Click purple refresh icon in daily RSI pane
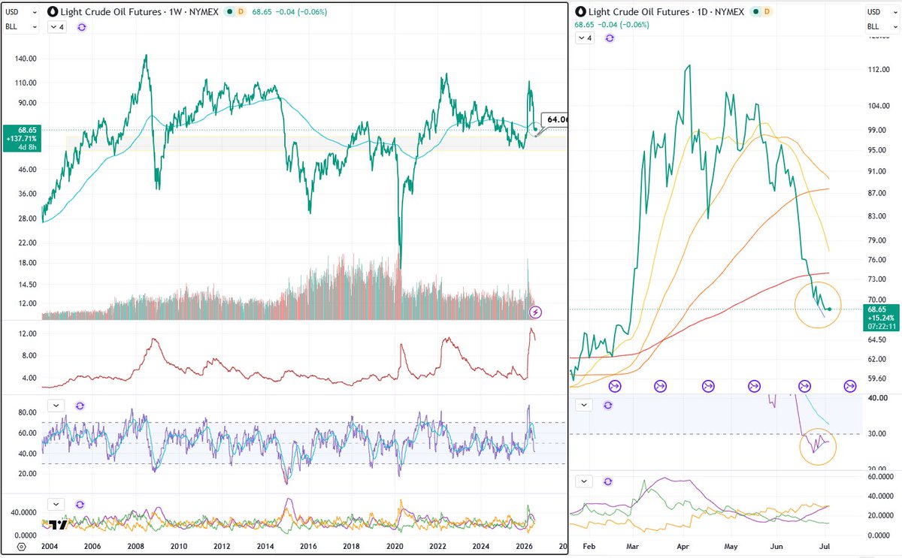The height and width of the screenshot is (558, 902). [607, 405]
